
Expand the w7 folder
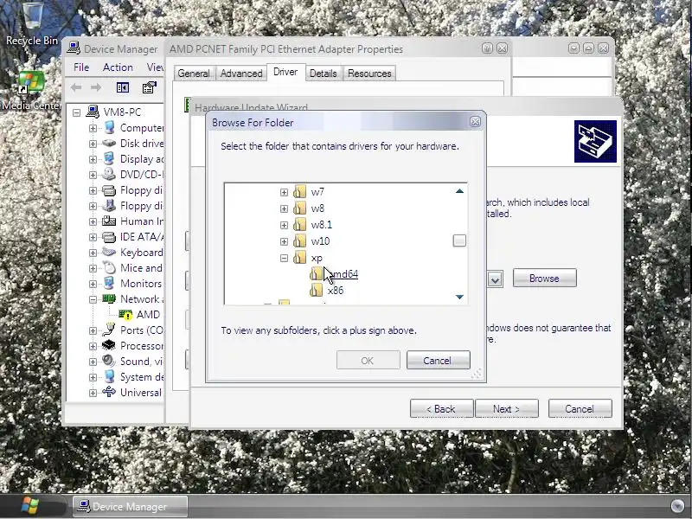(284, 192)
